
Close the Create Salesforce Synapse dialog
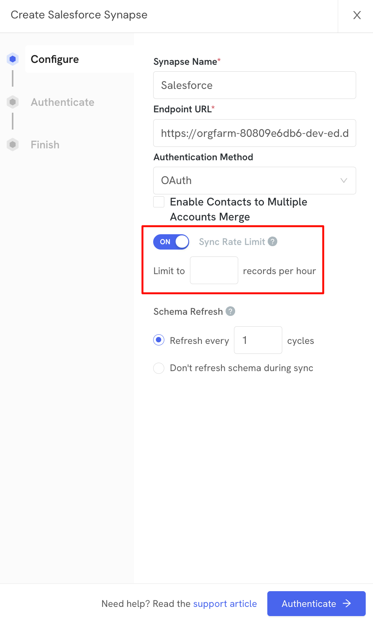click(x=357, y=15)
